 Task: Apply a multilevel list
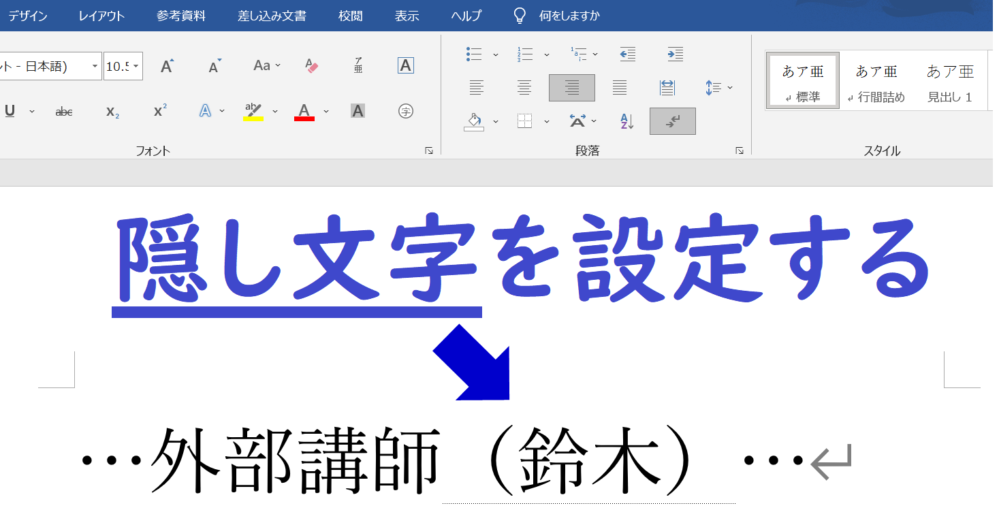coord(578,54)
